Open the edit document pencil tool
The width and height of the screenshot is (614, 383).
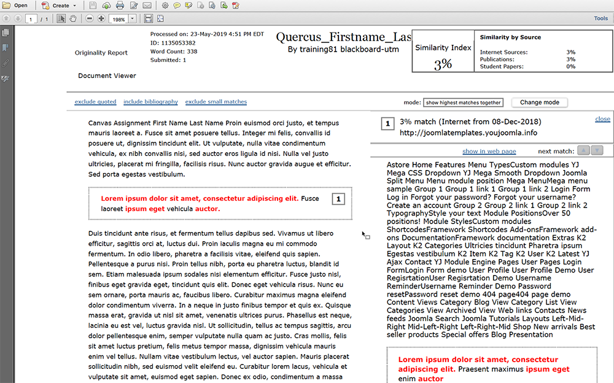coord(134,6)
